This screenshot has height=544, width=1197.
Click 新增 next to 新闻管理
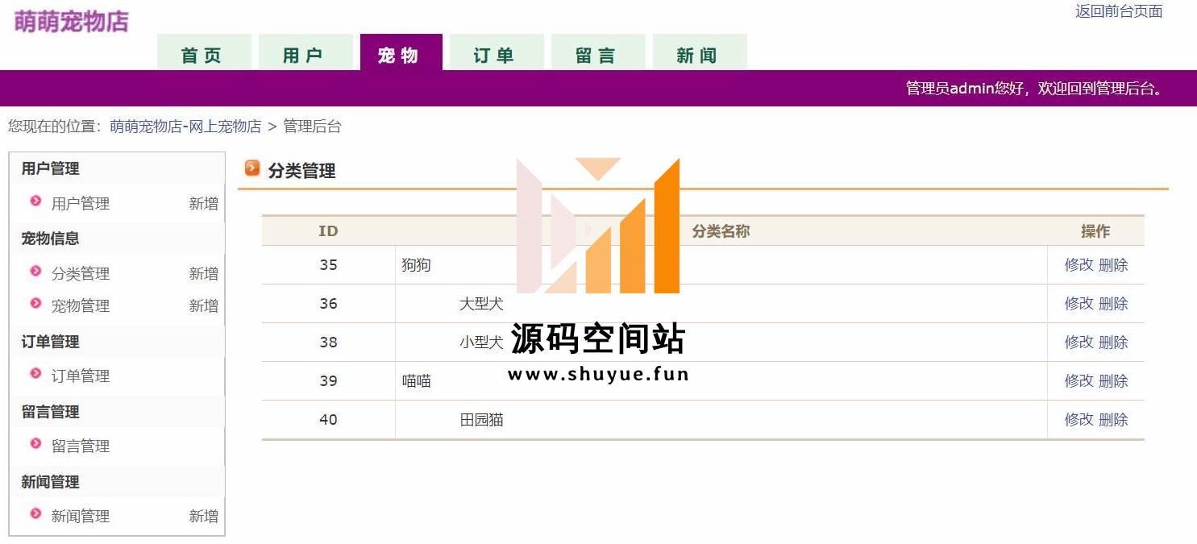(x=203, y=517)
